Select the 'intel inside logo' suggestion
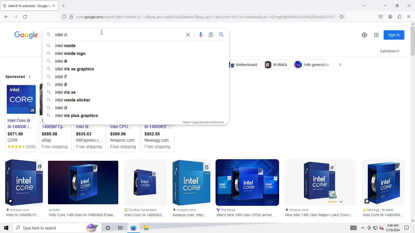415x233 pixels. pos(136,53)
